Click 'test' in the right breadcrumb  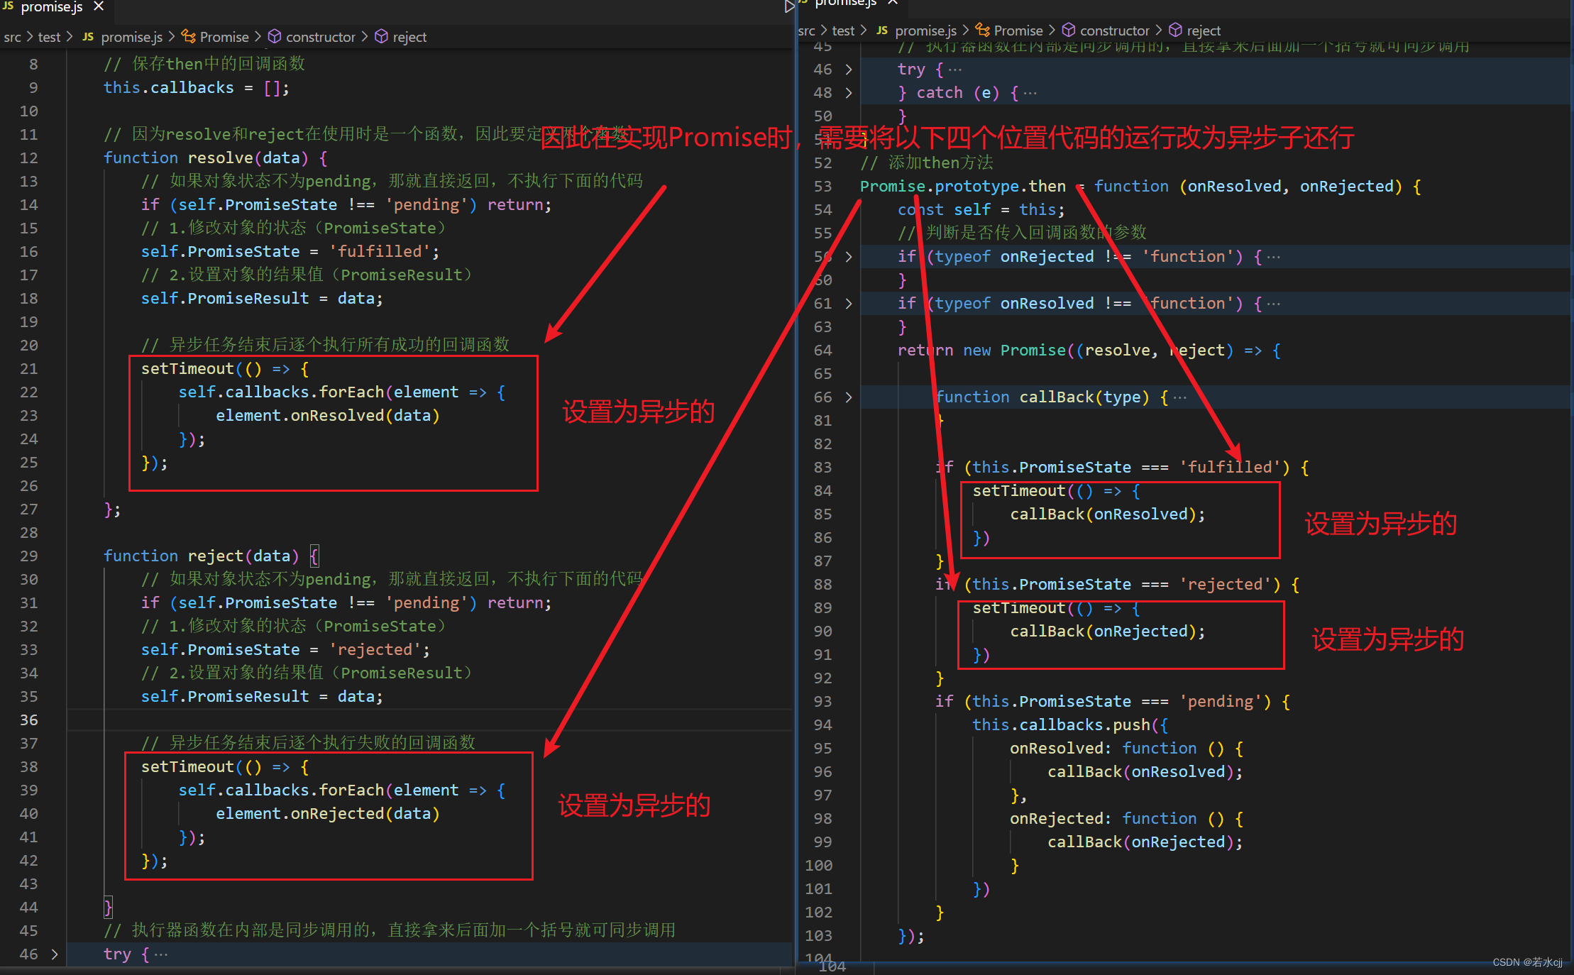point(843,31)
